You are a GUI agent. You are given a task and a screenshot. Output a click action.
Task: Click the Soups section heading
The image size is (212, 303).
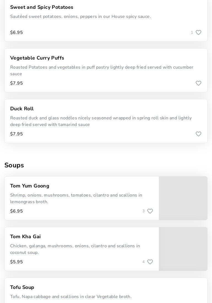pos(14,165)
